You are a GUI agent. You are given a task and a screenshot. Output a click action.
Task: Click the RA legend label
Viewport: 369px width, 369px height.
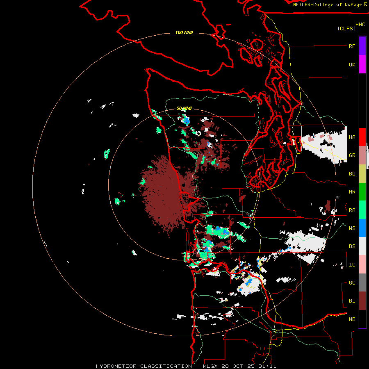pos(352,210)
